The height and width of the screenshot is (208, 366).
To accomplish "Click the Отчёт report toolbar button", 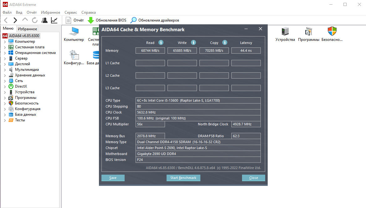I will point(75,20).
